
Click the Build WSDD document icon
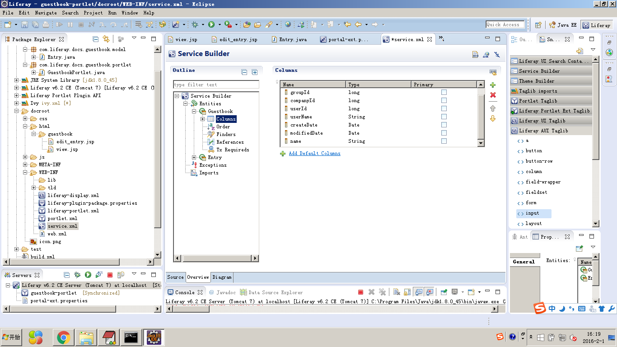click(x=486, y=54)
